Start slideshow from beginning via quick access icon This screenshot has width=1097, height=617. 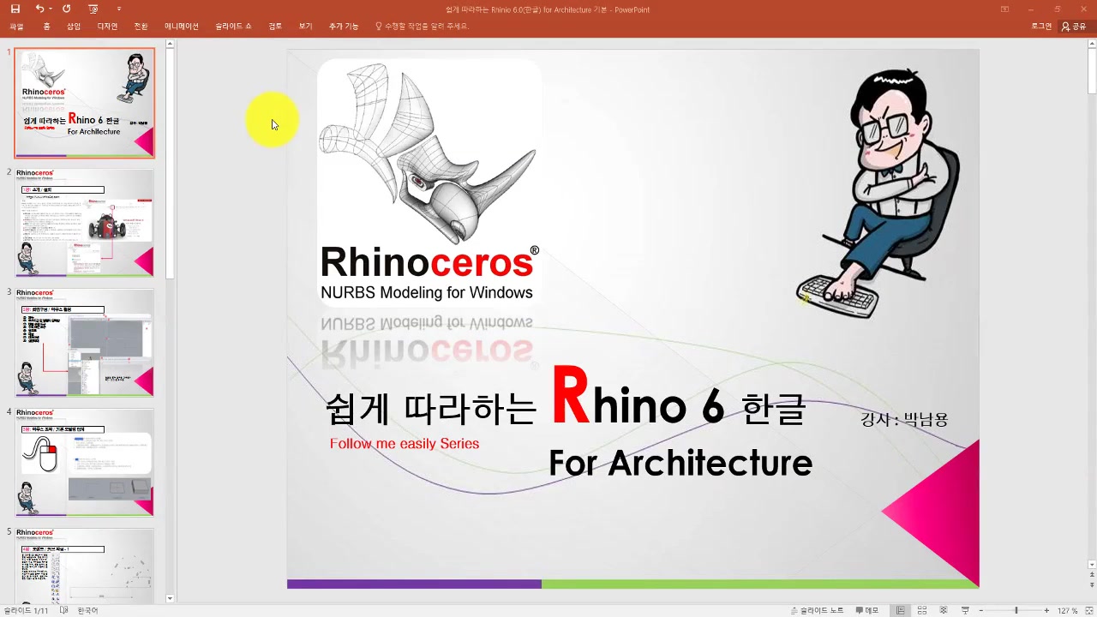(93, 9)
